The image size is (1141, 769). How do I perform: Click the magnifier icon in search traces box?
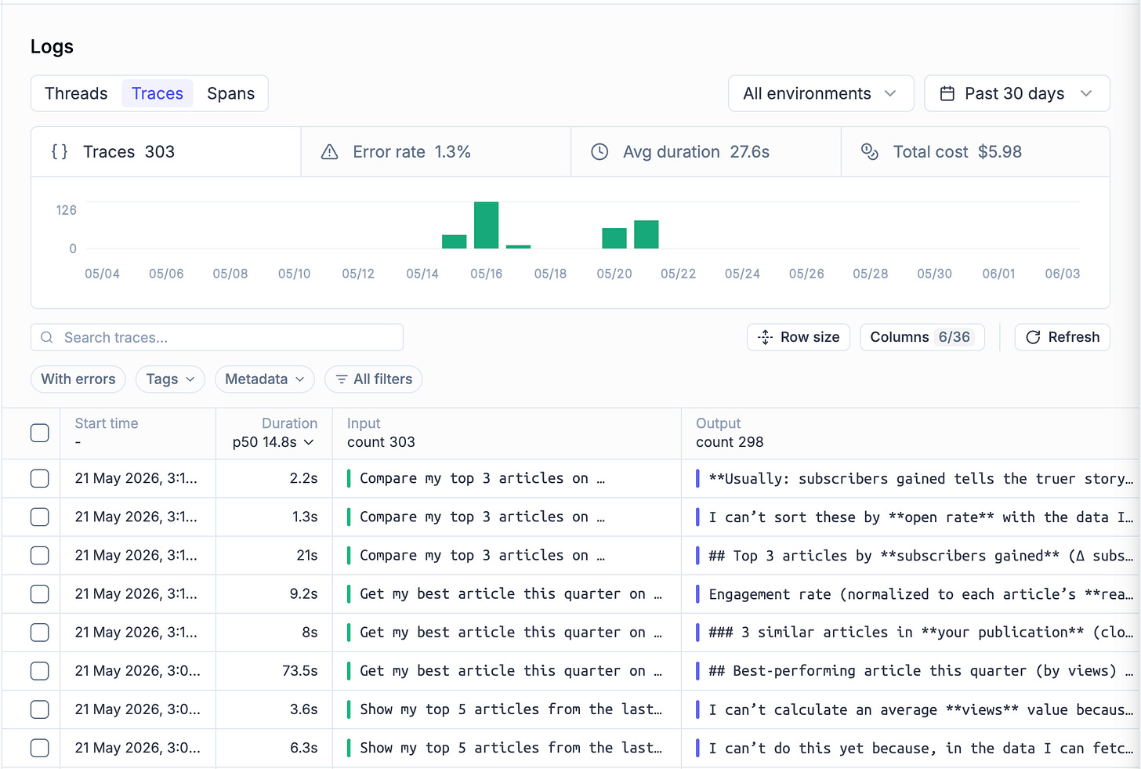coord(47,338)
